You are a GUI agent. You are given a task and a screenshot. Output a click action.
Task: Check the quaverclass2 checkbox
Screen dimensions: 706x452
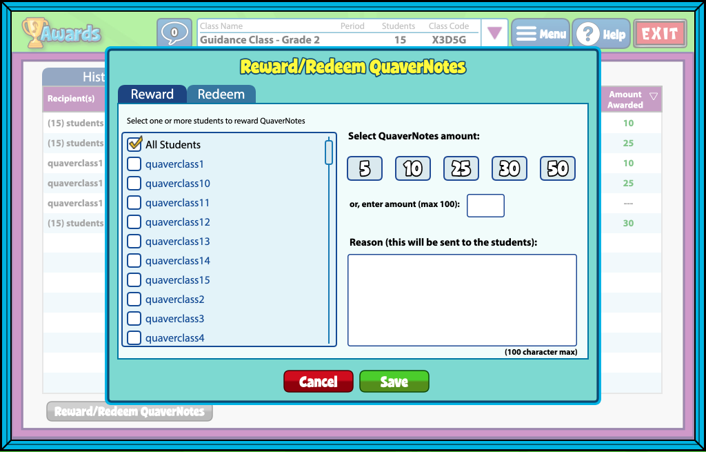point(134,299)
